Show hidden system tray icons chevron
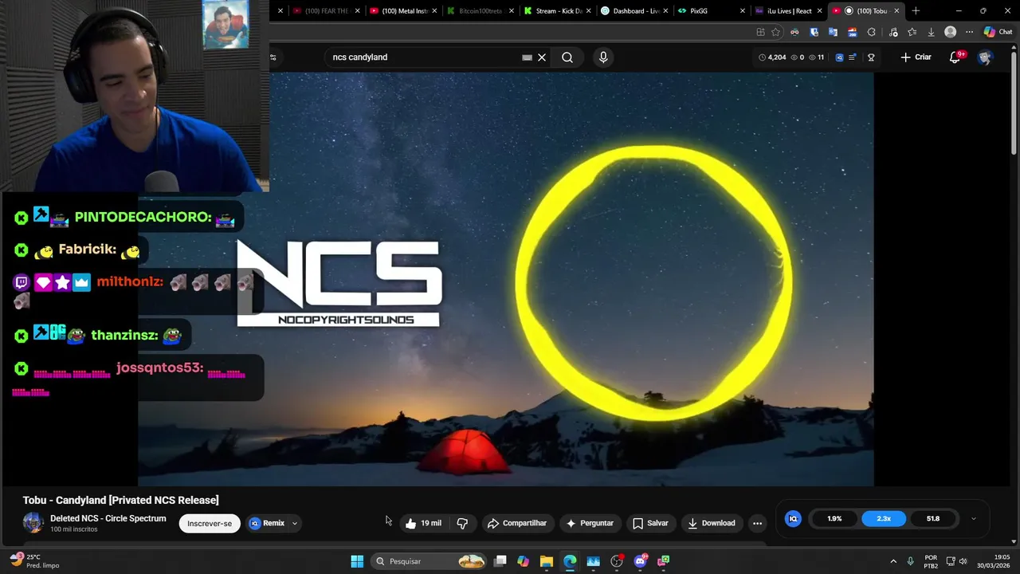 tap(893, 561)
